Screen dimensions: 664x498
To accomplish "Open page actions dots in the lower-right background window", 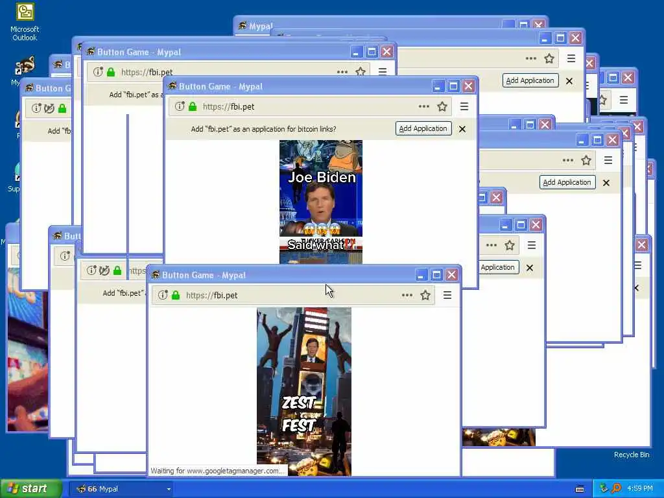I will (492, 245).
